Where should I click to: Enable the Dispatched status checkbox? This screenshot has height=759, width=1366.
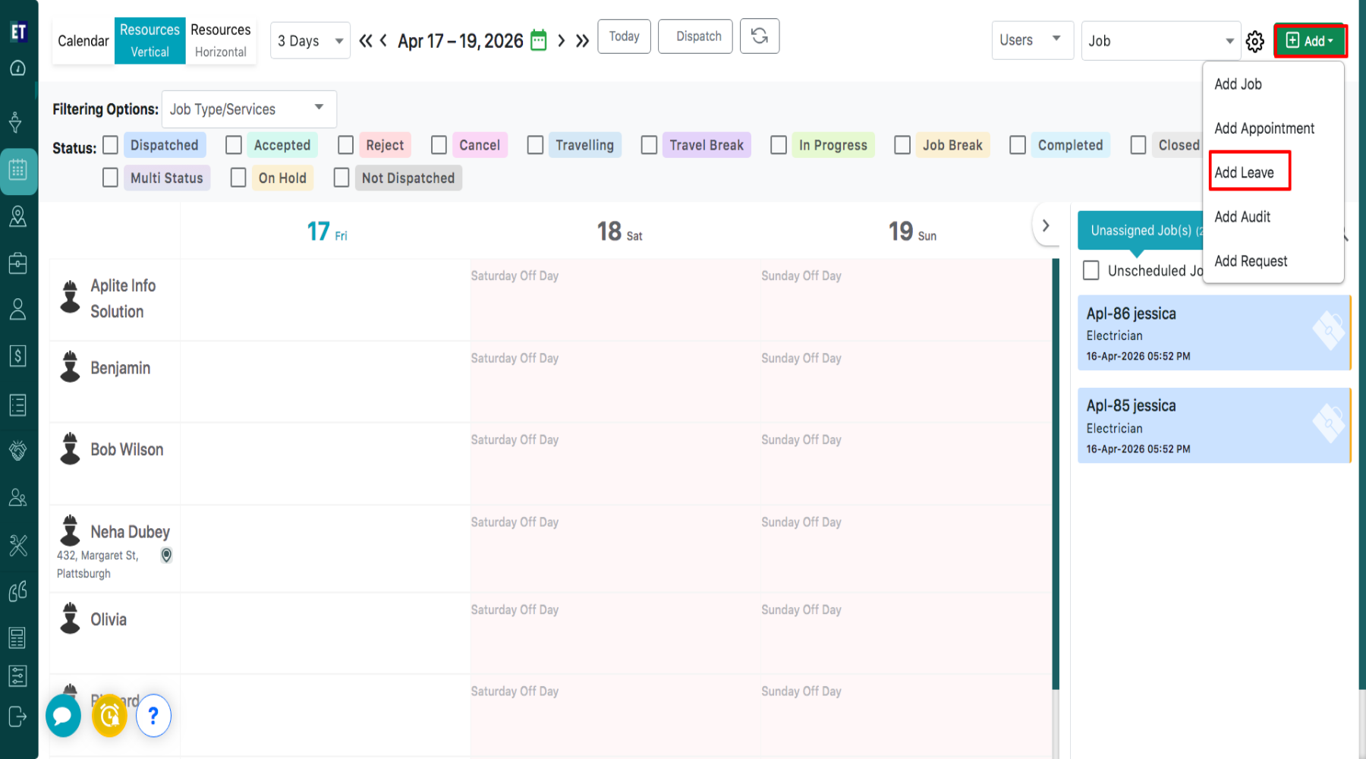click(x=111, y=145)
